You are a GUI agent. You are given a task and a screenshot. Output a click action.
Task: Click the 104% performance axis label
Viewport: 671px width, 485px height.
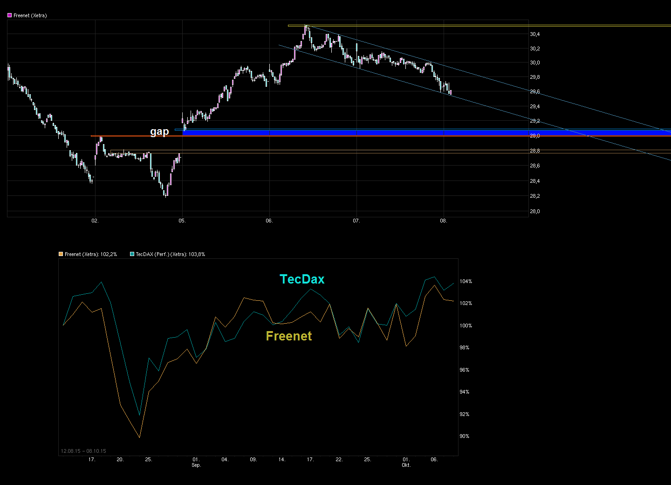466,281
